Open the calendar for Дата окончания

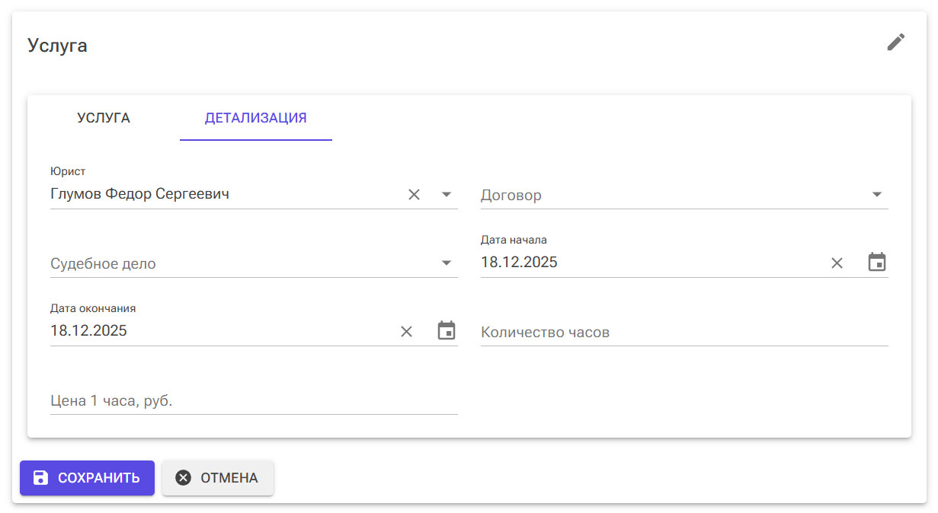point(447,330)
